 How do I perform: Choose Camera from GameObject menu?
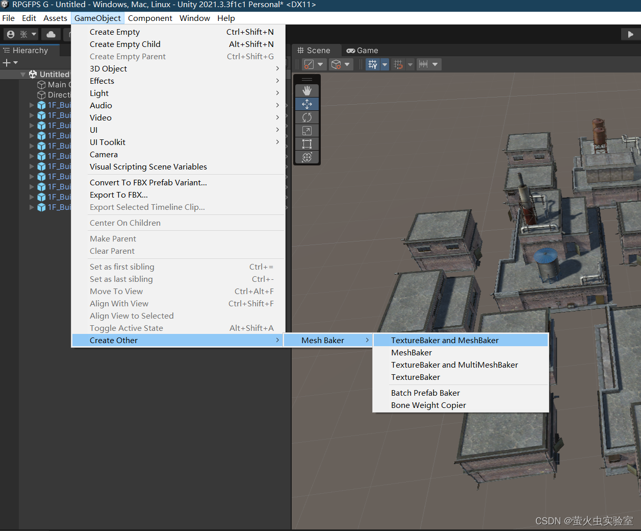(x=178, y=155)
